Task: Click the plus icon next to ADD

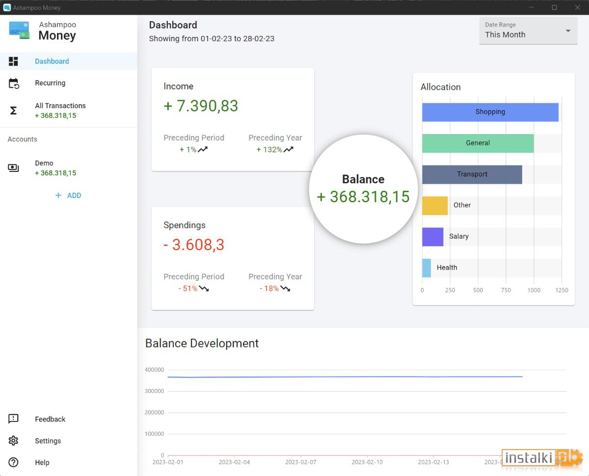Action: pos(58,196)
